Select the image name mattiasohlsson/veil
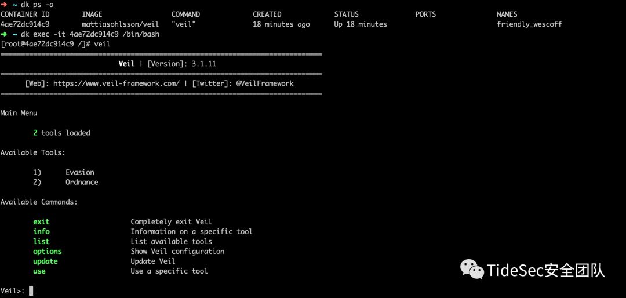626x298 pixels. pyautogui.click(x=120, y=24)
